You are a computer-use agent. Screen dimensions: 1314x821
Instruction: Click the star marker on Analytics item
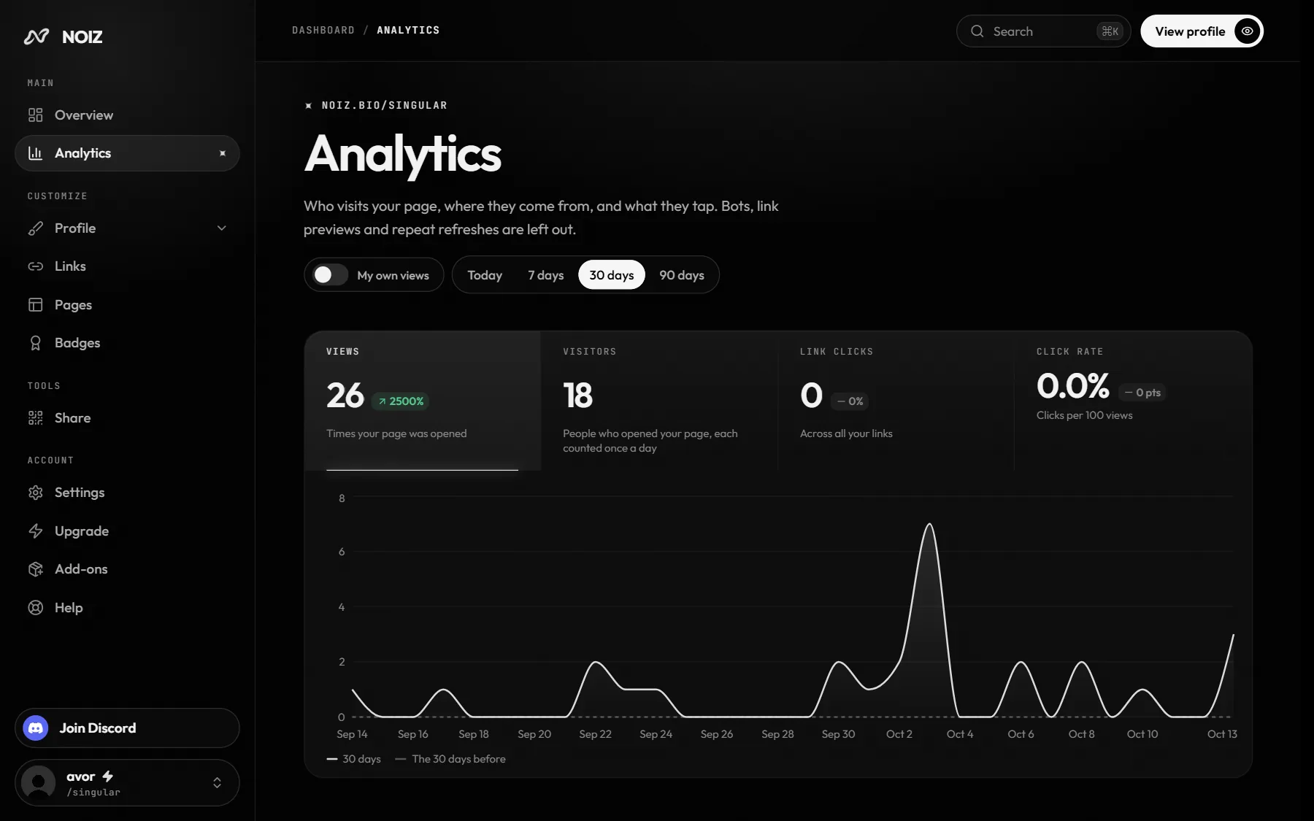coord(223,153)
